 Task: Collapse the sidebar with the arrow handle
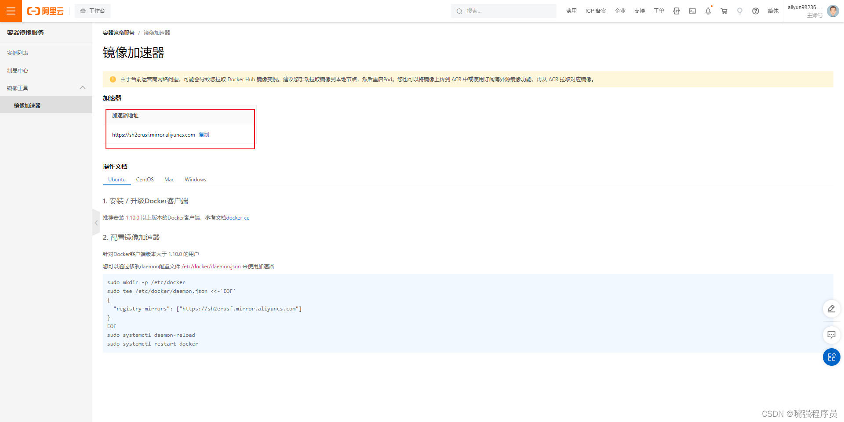(96, 223)
